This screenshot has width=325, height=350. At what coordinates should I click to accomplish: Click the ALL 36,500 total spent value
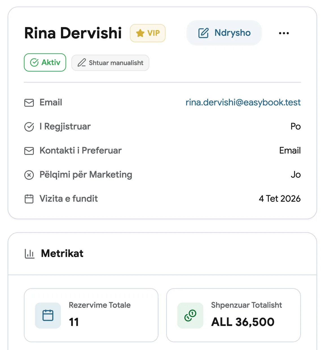[243, 322]
